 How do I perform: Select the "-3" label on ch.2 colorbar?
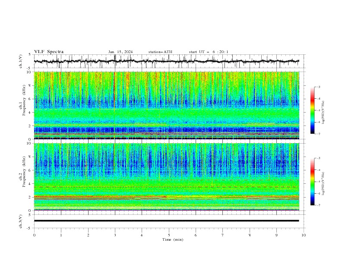(x=319, y=158)
